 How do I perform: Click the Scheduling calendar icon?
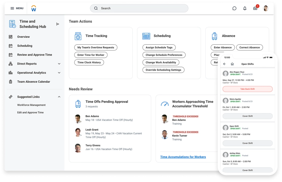pos(146,36)
